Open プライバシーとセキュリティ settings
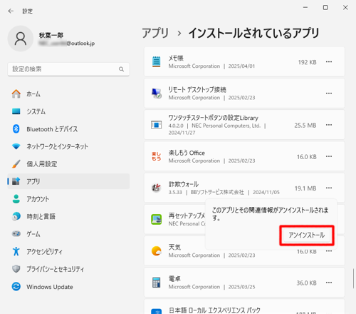 [x=68, y=269]
